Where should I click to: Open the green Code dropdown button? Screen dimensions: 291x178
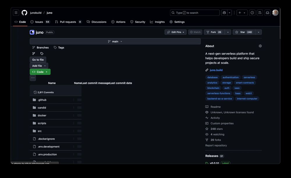click(40, 72)
